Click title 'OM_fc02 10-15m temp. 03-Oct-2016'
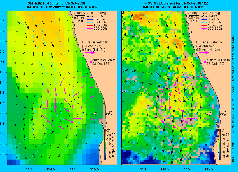 [56, 3]
